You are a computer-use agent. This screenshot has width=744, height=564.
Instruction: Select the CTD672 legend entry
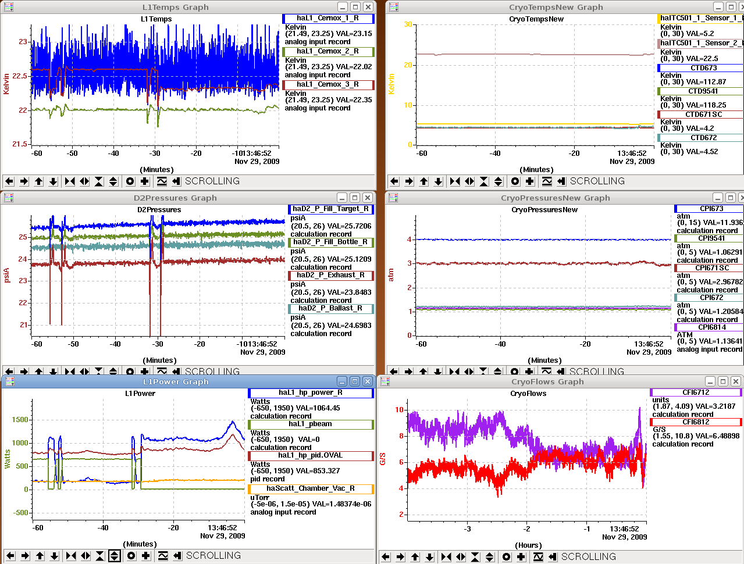[x=700, y=138]
